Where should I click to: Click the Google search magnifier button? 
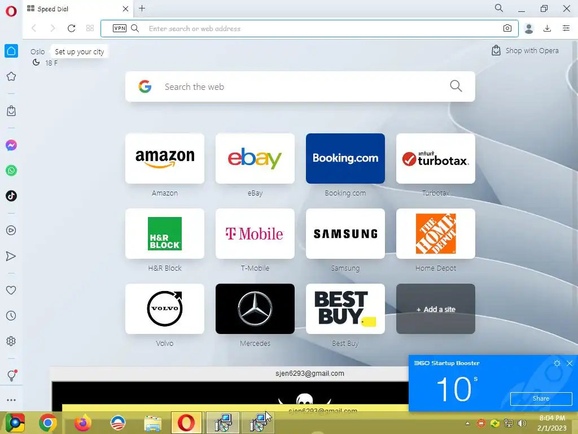point(456,86)
